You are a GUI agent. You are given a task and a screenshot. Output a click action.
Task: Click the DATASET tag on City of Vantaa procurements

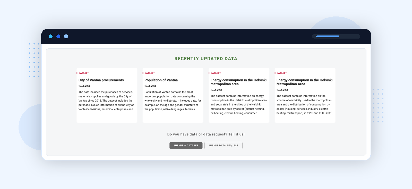(x=84, y=73)
